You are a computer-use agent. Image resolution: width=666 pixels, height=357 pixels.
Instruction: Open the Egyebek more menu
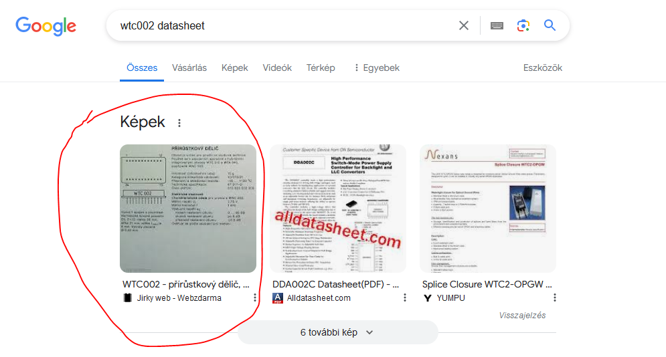[376, 68]
